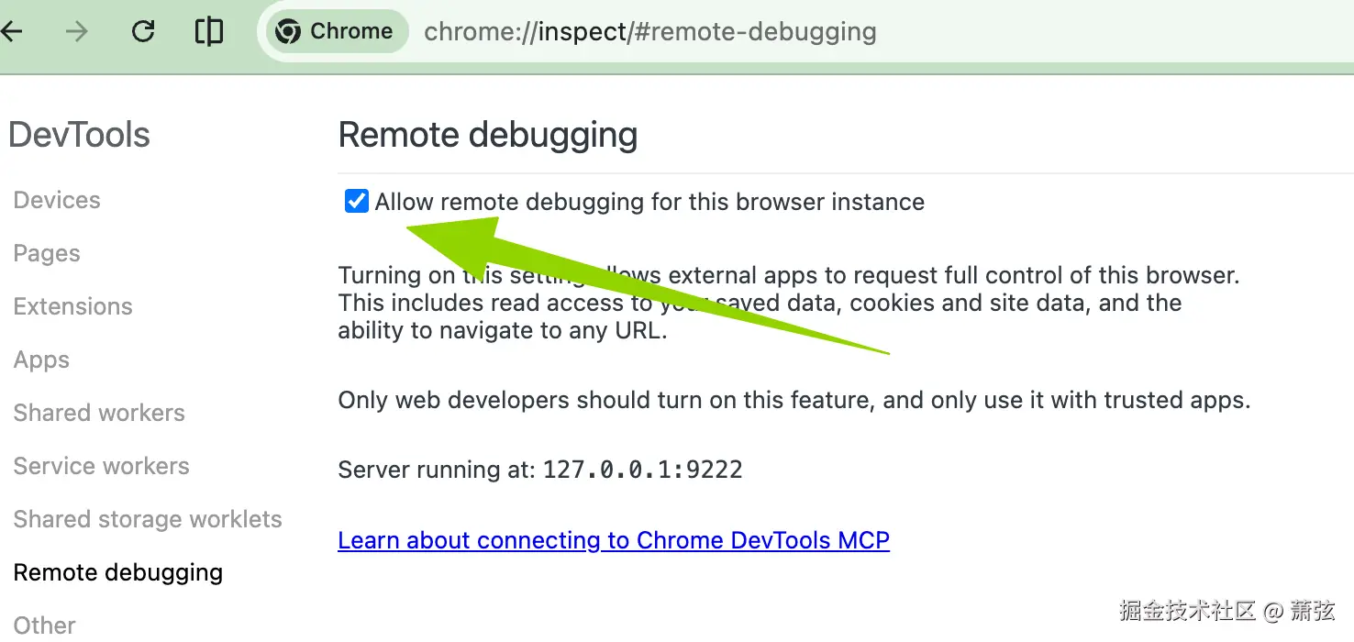Open the Apps section
1354x642 pixels.
point(41,360)
